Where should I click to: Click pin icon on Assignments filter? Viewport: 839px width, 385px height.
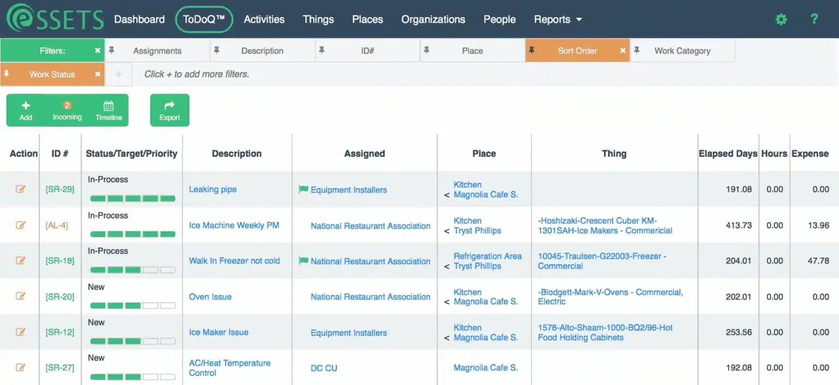click(111, 50)
